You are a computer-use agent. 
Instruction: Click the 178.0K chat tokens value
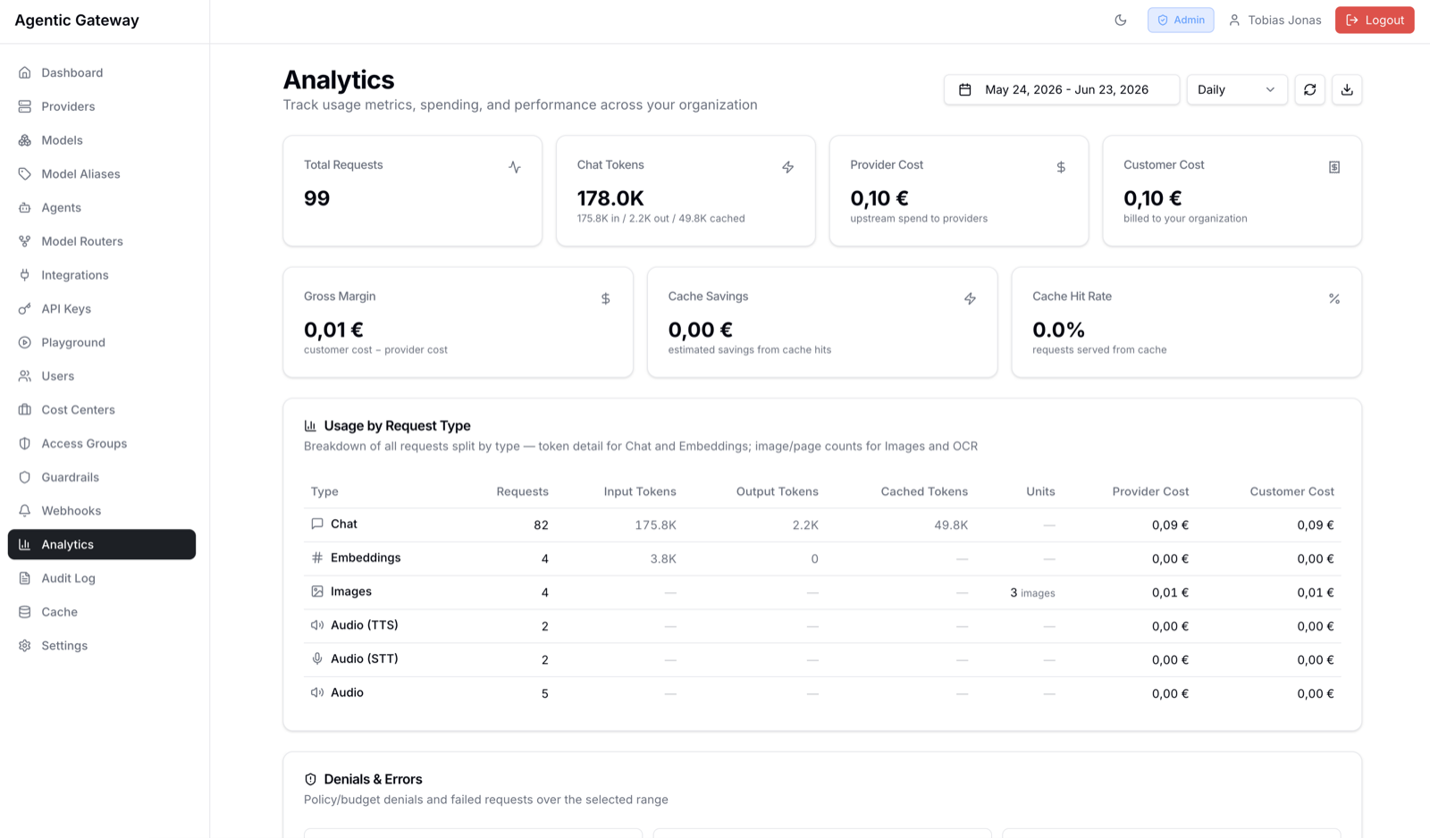tap(610, 198)
